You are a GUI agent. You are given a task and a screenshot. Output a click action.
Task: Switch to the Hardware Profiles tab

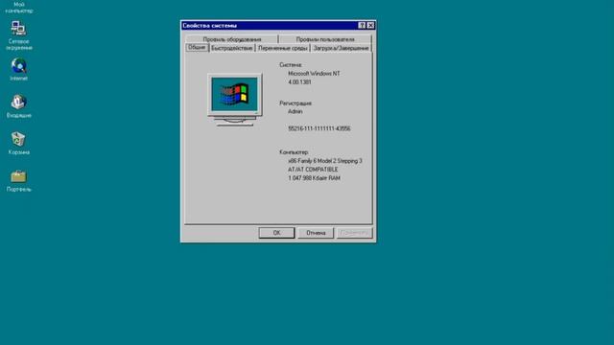point(232,39)
